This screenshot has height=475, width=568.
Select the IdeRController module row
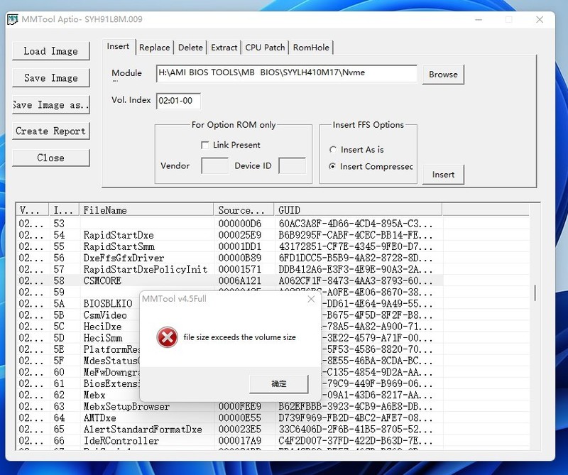point(229,441)
